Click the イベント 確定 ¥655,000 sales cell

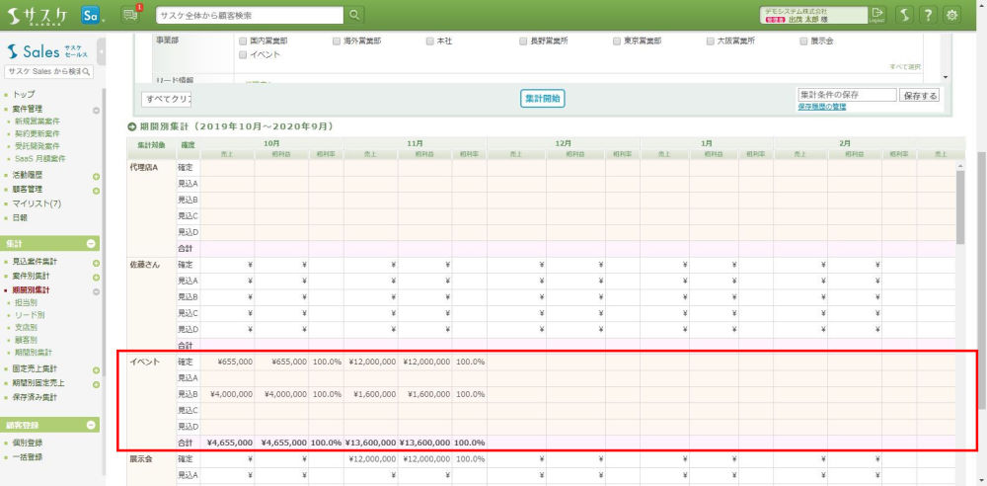227,362
